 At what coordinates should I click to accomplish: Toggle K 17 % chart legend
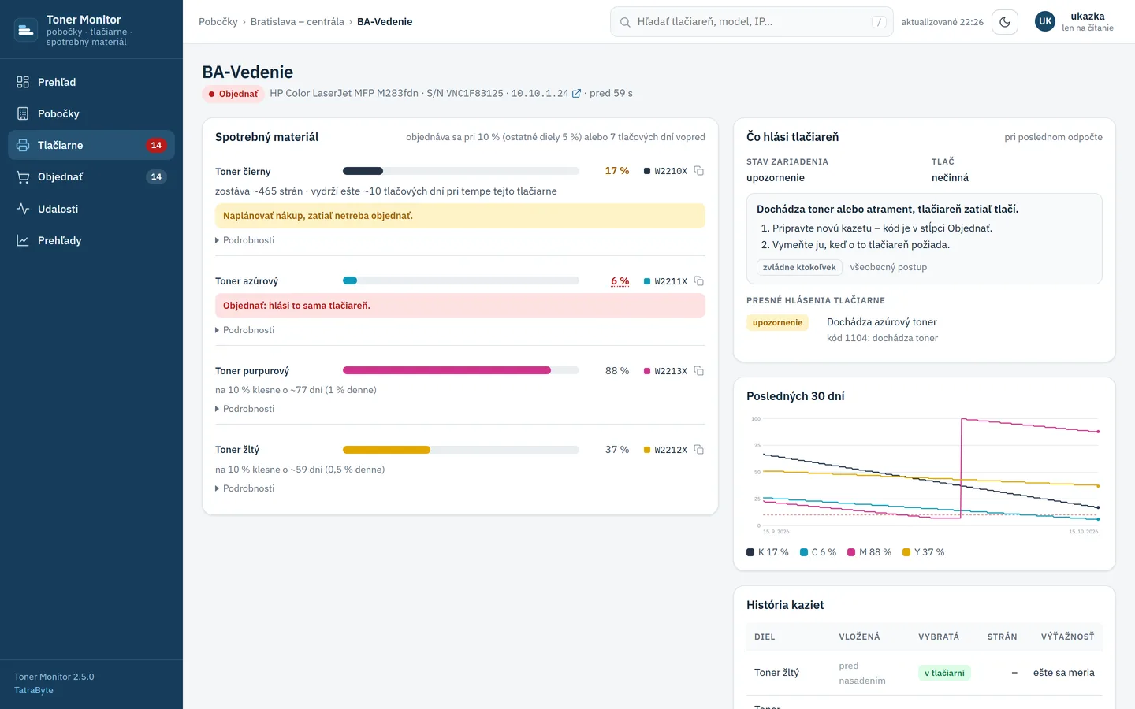[768, 552]
